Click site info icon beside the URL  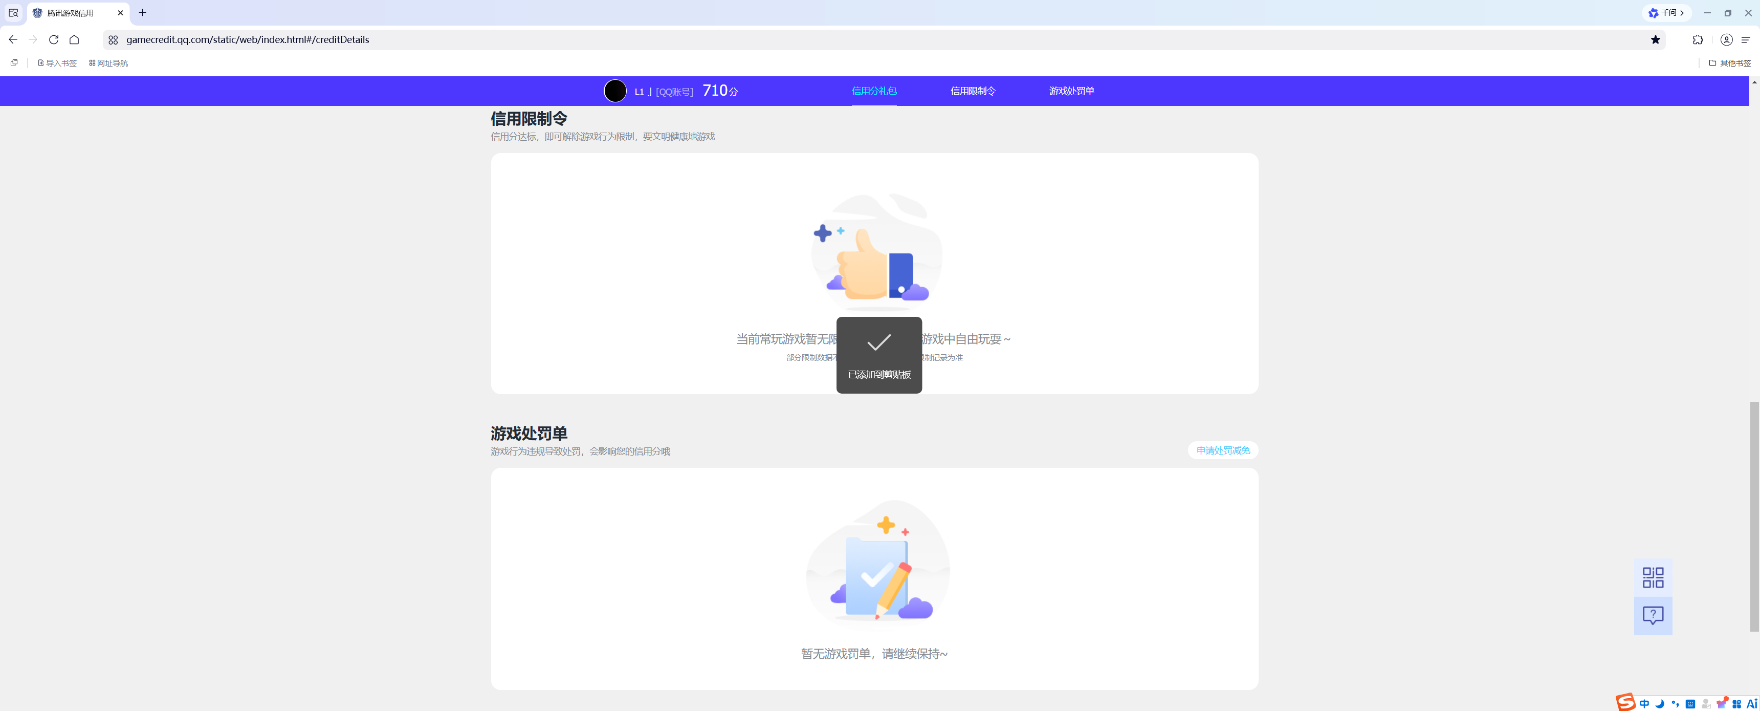click(114, 39)
